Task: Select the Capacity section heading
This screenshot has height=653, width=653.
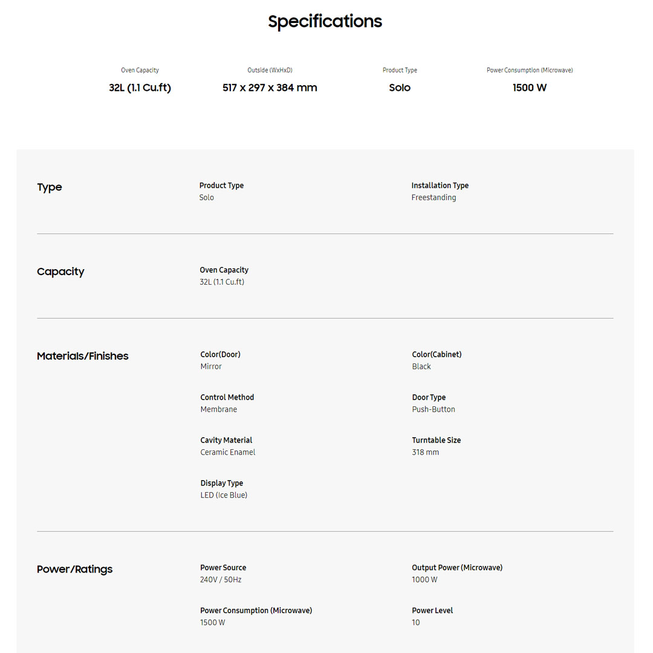Action: pos(60,272)
